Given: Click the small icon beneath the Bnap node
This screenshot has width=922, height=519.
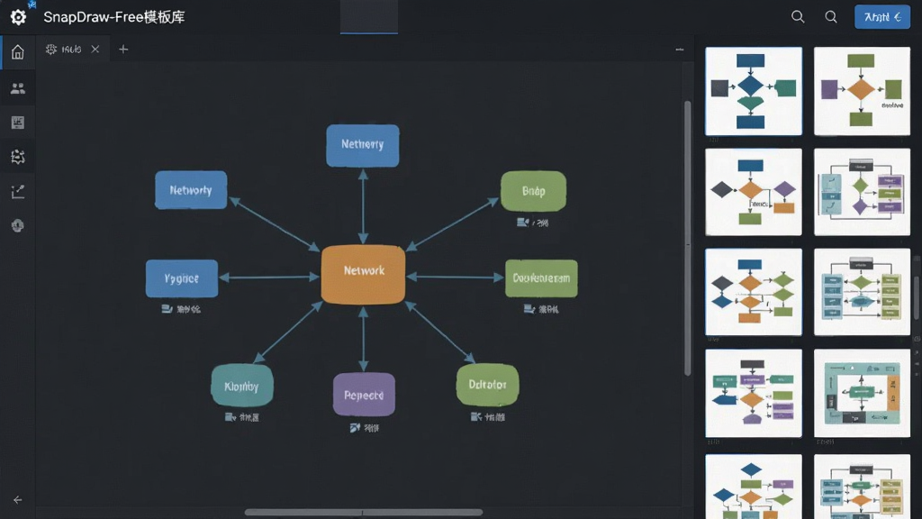Looking at the screenshot, I should tap(522, 223).
